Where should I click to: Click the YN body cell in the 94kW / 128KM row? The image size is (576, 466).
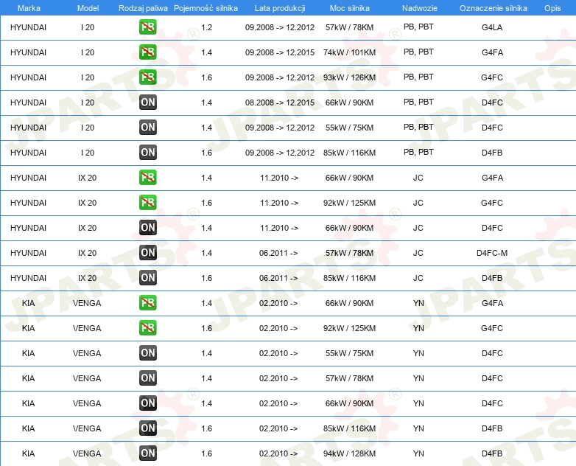click(418, 453)
